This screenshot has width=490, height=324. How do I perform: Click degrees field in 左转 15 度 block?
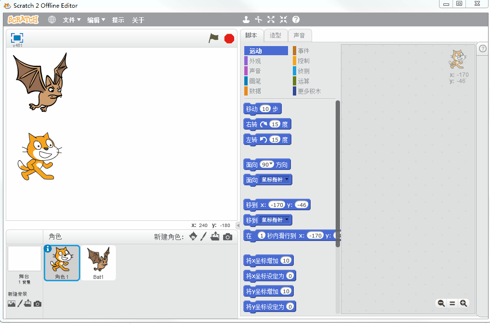pyautogui.click(x=275, y=139)
